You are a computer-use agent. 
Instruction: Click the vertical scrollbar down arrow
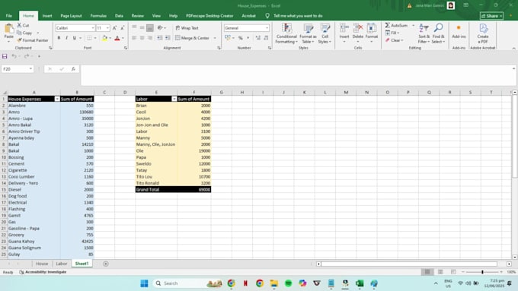pyautogui.click(x=515, y=257)
